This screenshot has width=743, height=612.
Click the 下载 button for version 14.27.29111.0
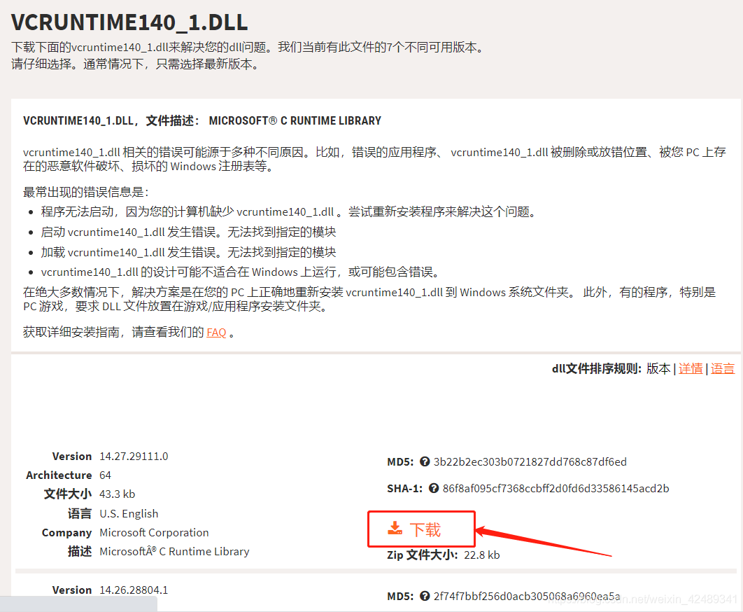pyautogui.click(x=421, y=529)
